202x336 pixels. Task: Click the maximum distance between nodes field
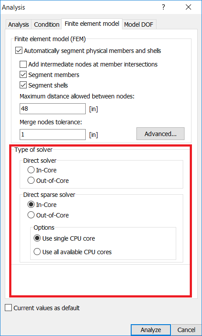(x=53, y=108)
